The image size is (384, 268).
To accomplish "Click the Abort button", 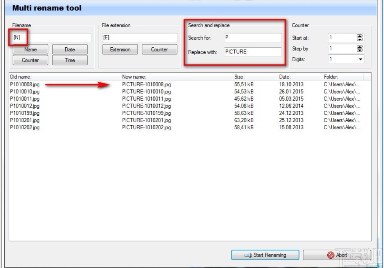I will (x=337, y=255).
